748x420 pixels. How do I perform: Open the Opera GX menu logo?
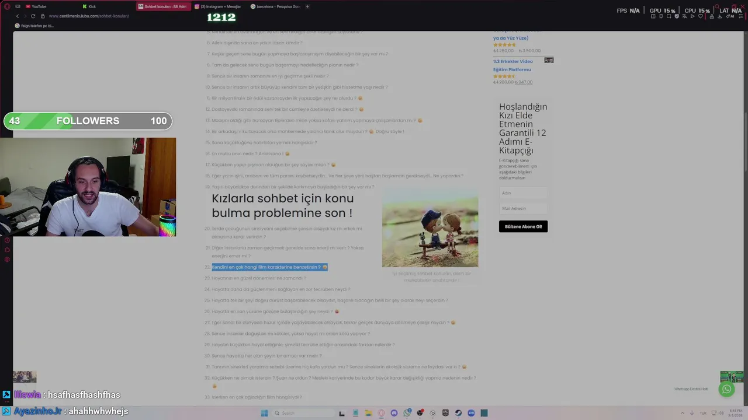tap(6, 6)
